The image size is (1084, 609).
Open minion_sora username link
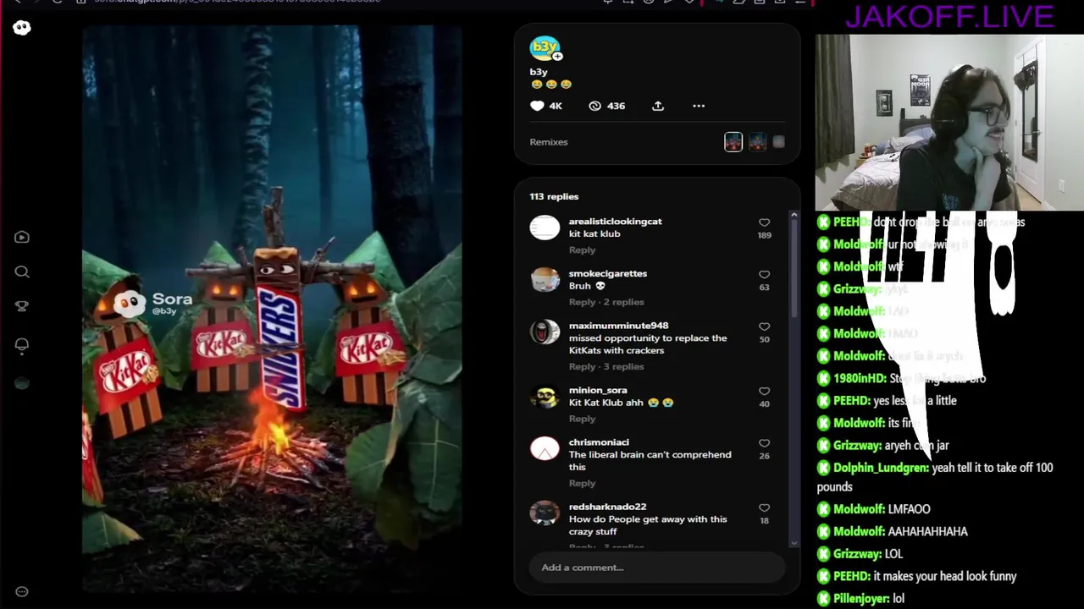(x=598, y=391)
